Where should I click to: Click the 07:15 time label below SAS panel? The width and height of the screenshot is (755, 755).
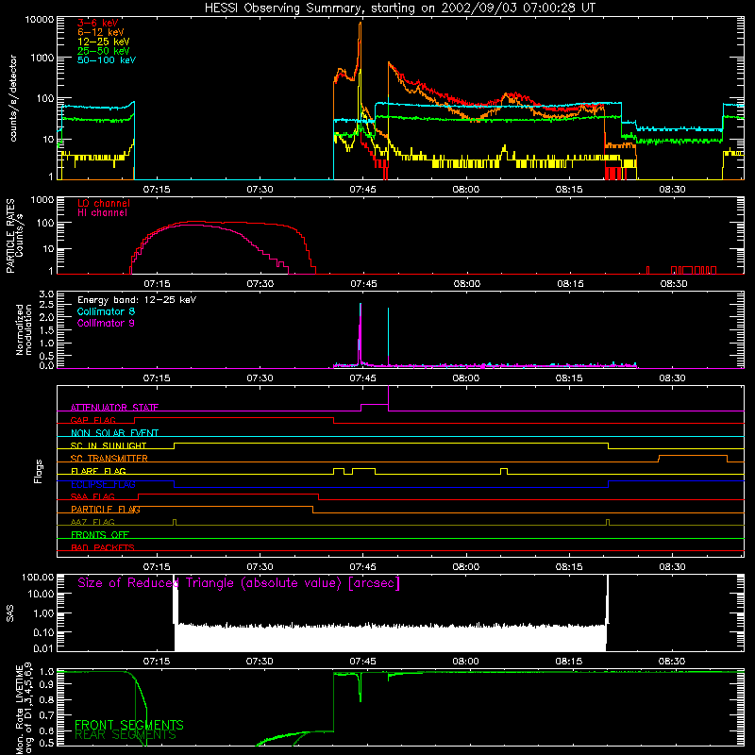click(x=157, y=662)
